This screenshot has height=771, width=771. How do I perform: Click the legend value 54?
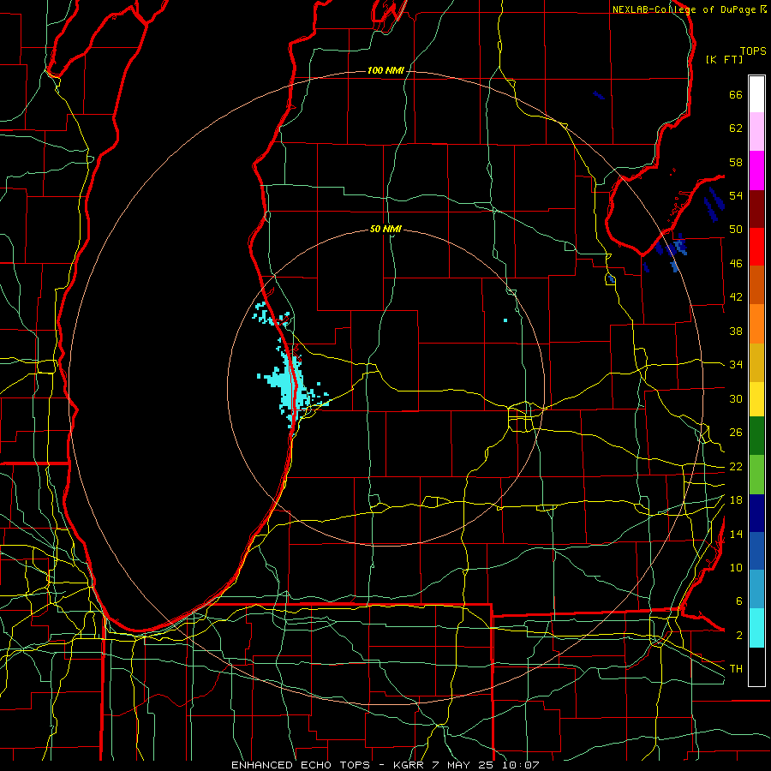pos(736,195)
